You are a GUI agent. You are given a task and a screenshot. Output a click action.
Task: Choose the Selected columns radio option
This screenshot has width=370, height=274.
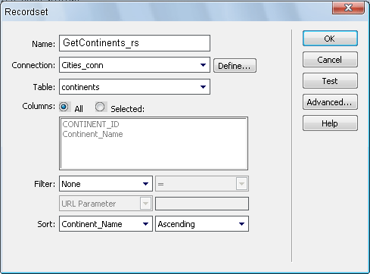[100, 107]
